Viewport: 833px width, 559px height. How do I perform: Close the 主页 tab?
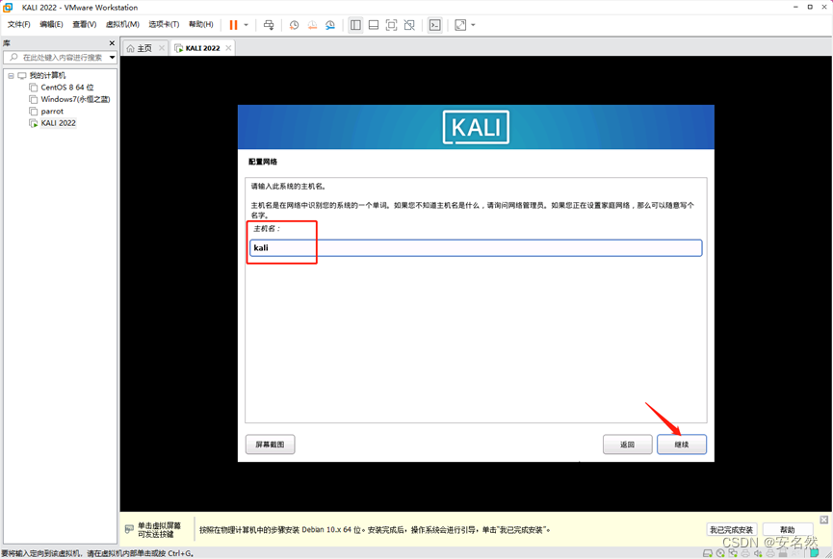point(162,48)
